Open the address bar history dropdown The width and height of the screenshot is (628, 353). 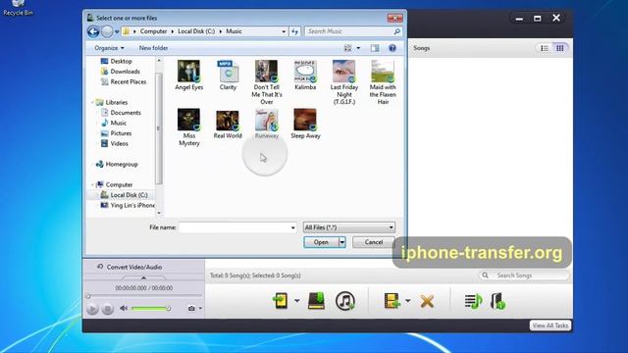284,31
